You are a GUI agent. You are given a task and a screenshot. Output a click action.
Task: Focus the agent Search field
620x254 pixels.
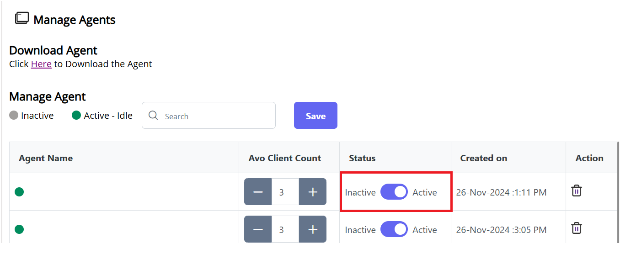pyautogui.click(x=215, y=116)
